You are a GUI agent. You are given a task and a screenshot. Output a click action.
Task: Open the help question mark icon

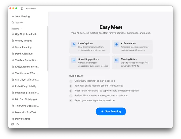(13, 124)
